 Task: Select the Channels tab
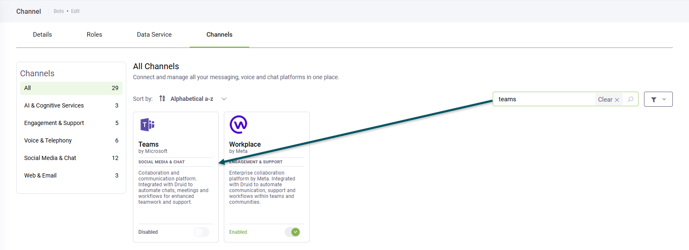[x=219, y=35]
